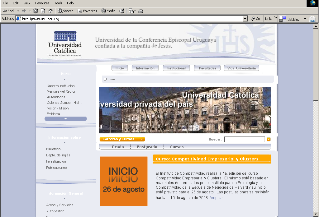Select the Postgrado tab
Screen dimensions: 319x217
click(x=147, y=147)
